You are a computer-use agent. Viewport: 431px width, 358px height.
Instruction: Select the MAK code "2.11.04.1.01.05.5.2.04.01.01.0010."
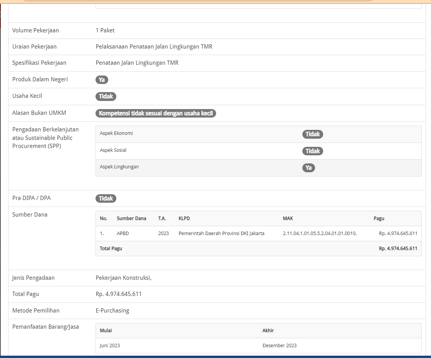pos(320,233)
